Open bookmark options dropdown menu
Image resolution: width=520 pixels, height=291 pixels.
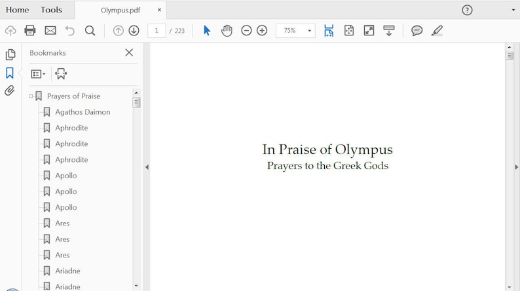tap(38, 73)
